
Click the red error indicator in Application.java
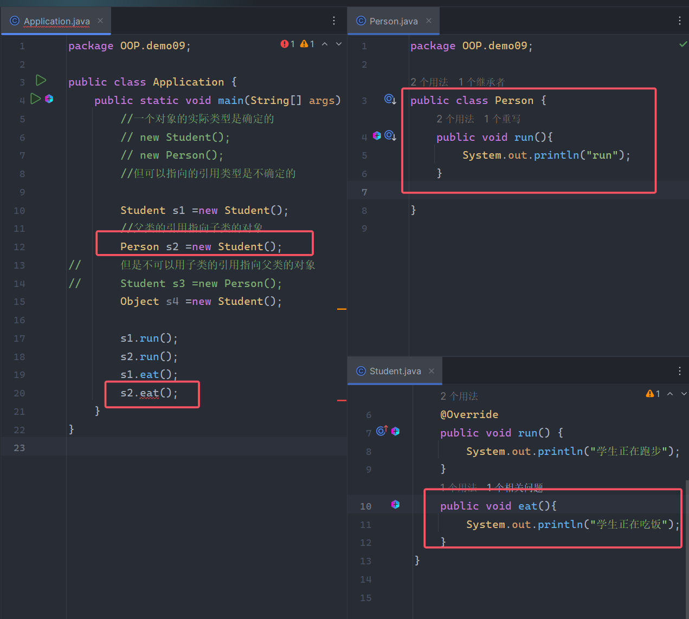[285, 44]
